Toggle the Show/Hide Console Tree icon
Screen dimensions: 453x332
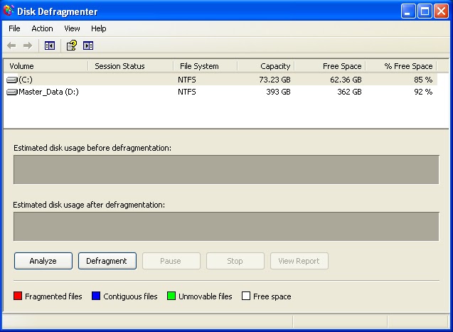coord(50,45)
